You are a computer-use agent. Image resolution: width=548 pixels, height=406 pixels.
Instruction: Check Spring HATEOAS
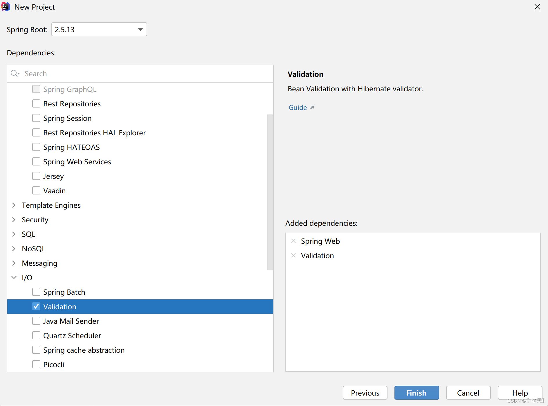[x=36, y=147]
